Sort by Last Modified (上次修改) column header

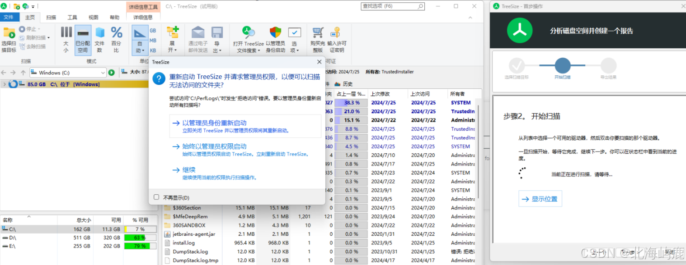388,94
